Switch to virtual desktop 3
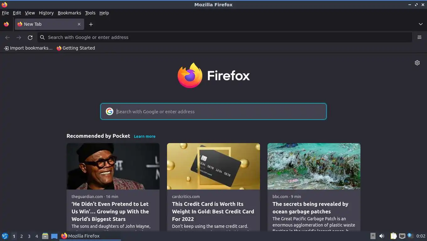427x241 pixels. pyautogui.click(x=29, y=236)
